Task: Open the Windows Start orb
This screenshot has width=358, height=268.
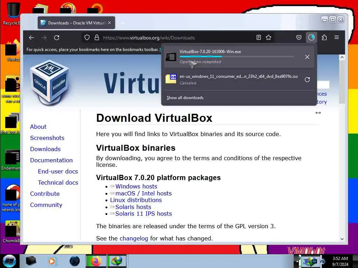Action: pos(9,261)
